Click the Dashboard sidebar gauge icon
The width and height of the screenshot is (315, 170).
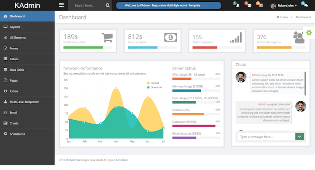5,16
